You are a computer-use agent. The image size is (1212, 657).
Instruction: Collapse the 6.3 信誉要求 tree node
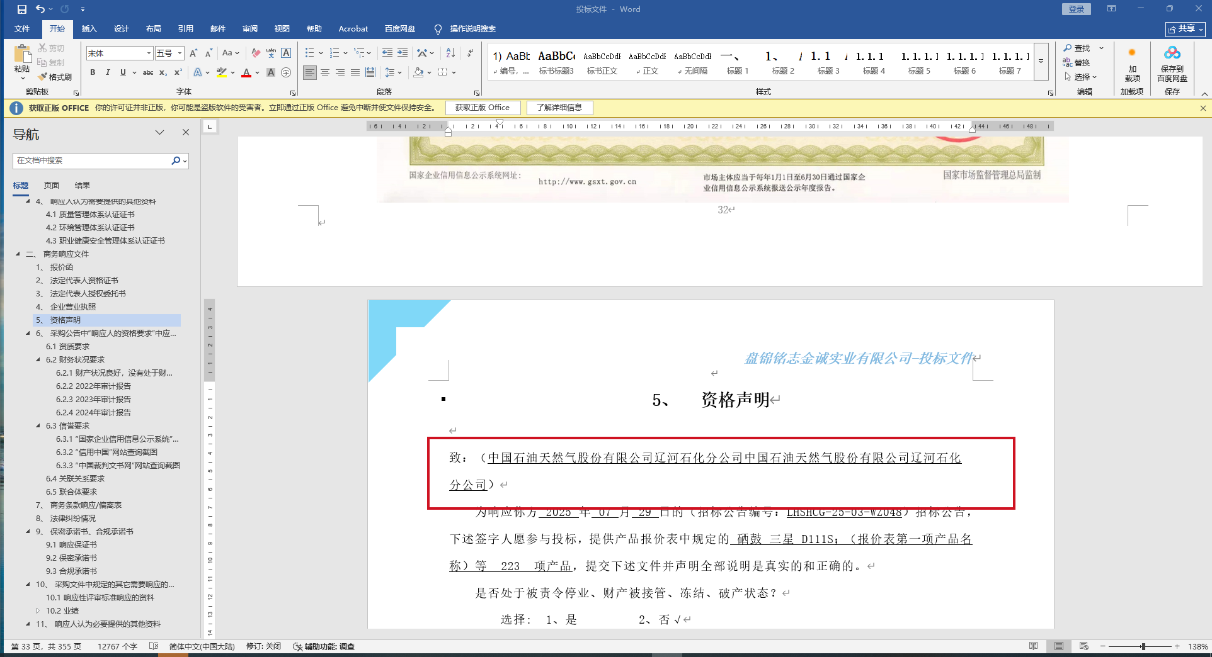[38, 426]
